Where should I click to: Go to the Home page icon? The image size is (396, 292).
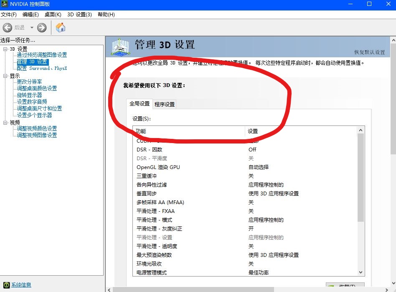point(61,27)
